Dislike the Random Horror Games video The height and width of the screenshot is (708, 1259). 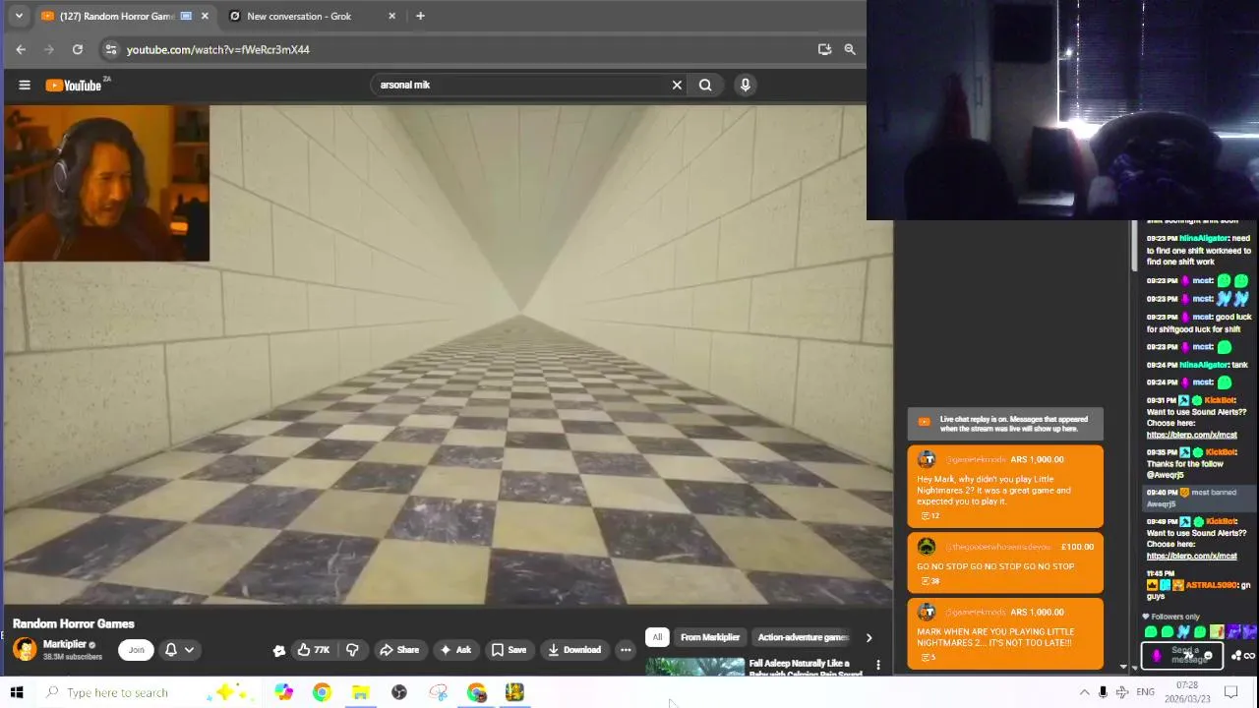click(x=352, y=649)
